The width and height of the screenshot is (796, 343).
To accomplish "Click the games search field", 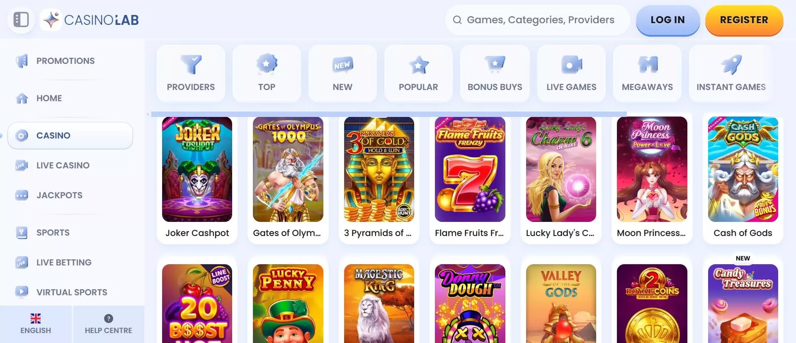I will (537, 20).
